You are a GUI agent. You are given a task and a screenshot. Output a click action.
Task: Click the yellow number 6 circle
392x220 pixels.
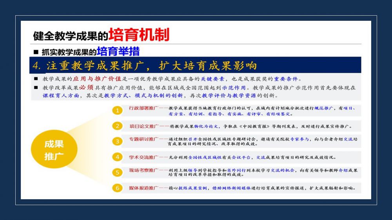(x=117, y=188)
